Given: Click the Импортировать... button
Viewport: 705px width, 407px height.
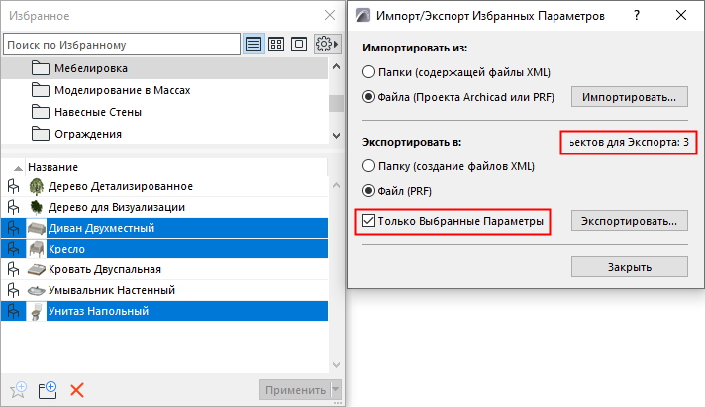Looking at the screenshot, I should click(630, 97).
